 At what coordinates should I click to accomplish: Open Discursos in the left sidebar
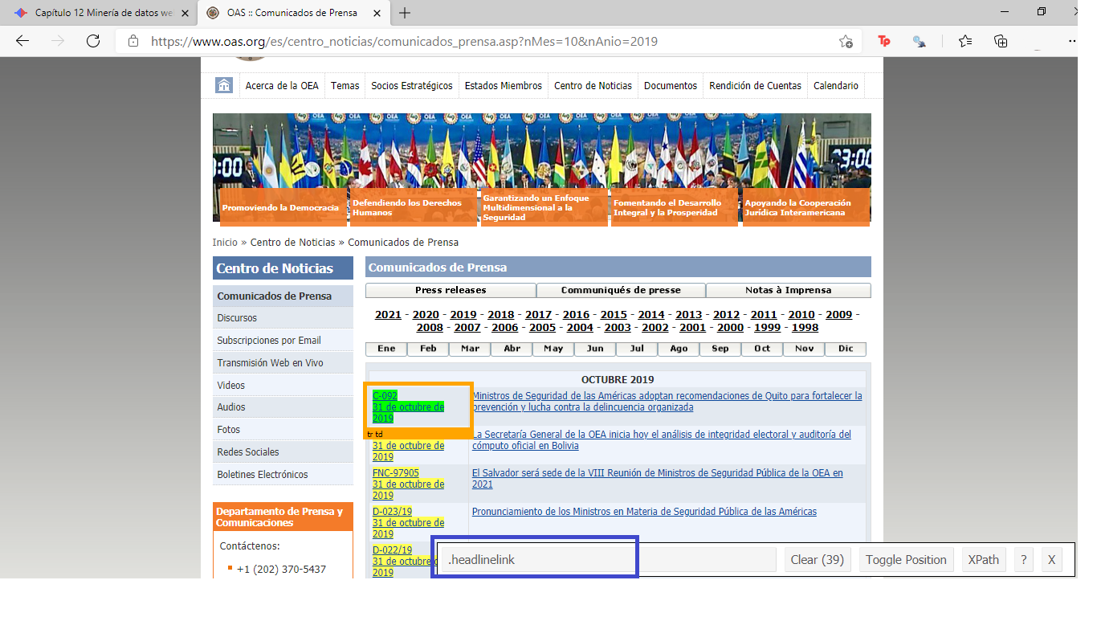click(x=237, y=318)
